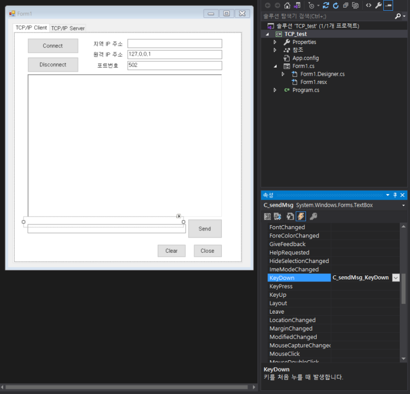
Task: Switch to TCP/IP Server tab
Action: (68, 28)
